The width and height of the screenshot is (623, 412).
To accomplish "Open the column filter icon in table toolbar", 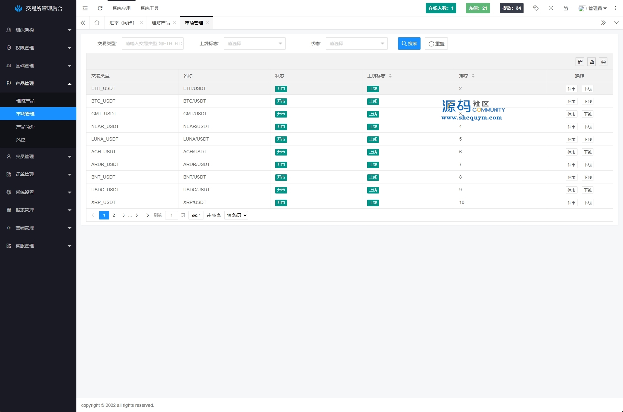I will pos(580,62).
